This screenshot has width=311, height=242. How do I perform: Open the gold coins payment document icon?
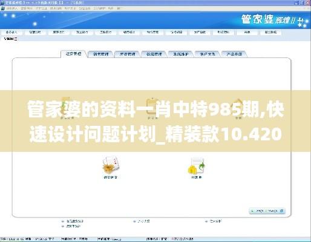point(197,166)
